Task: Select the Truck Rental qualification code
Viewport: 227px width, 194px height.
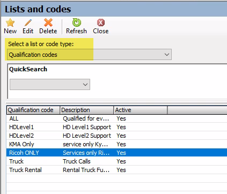Action: pyautogui.click(x=25, y=170)
